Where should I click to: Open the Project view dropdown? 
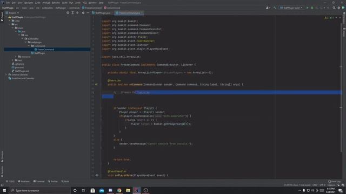pyautogui.click(x=12, y=13)
